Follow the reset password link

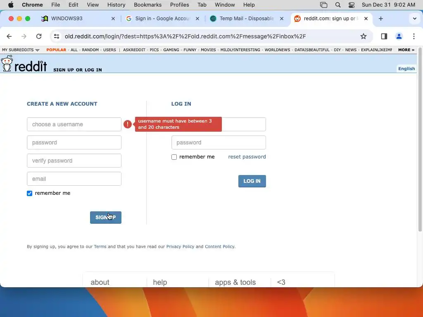(247, 156)
